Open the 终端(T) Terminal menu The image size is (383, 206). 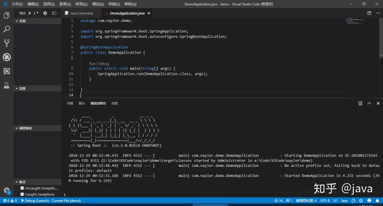click(x=114, y=4)
